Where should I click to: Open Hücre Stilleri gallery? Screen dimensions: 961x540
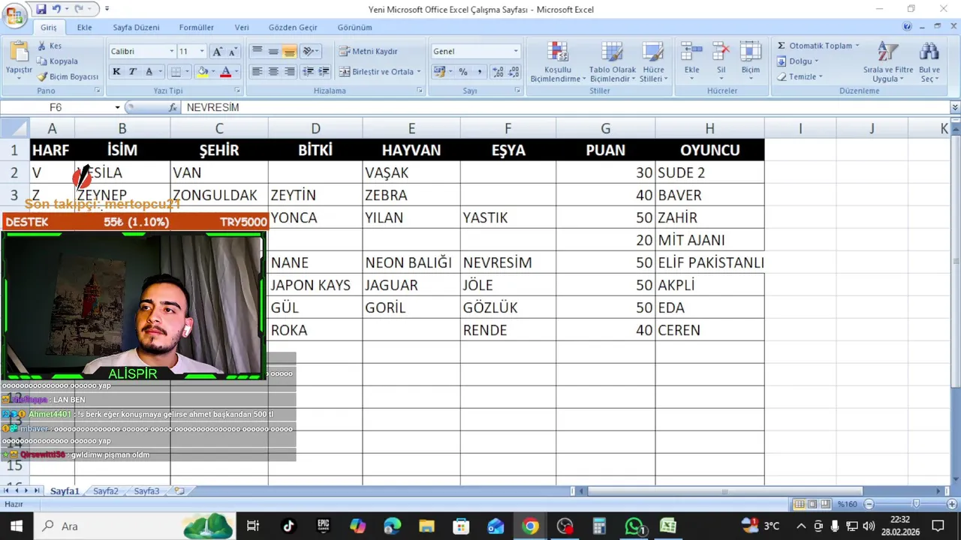(652, 61)
